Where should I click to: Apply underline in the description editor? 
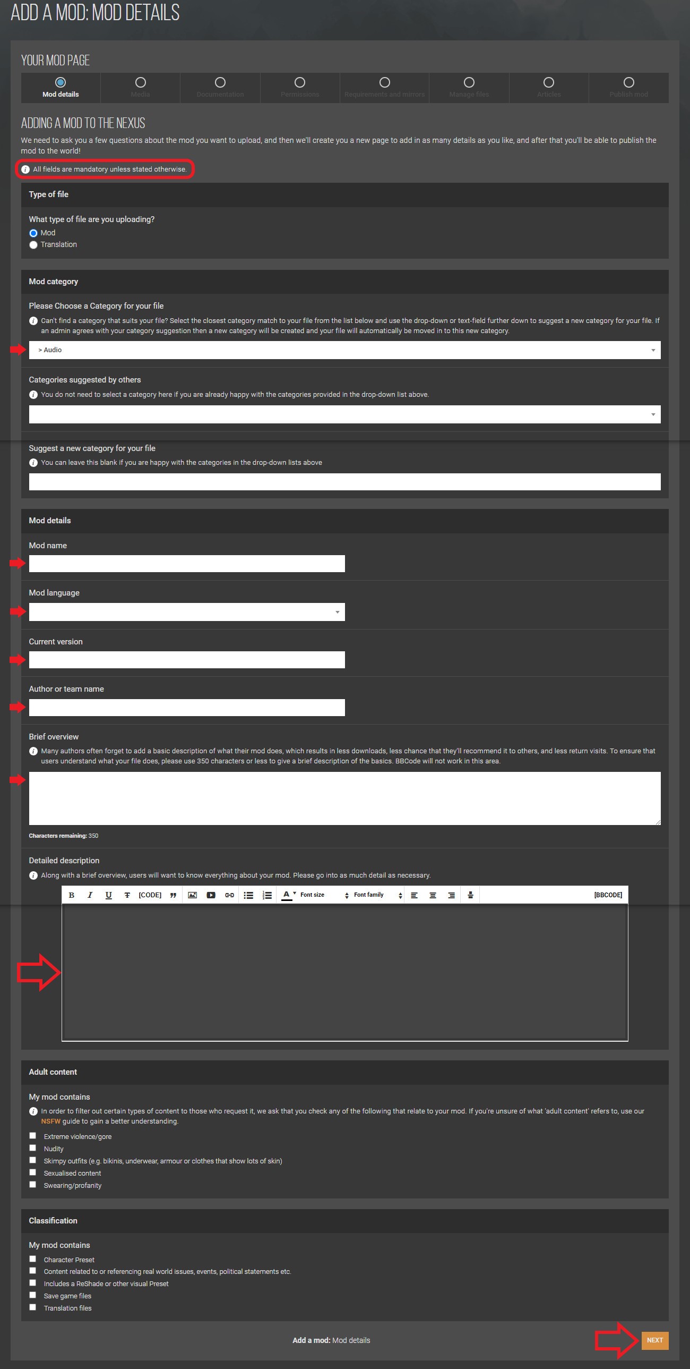click(x=109, y=895)
